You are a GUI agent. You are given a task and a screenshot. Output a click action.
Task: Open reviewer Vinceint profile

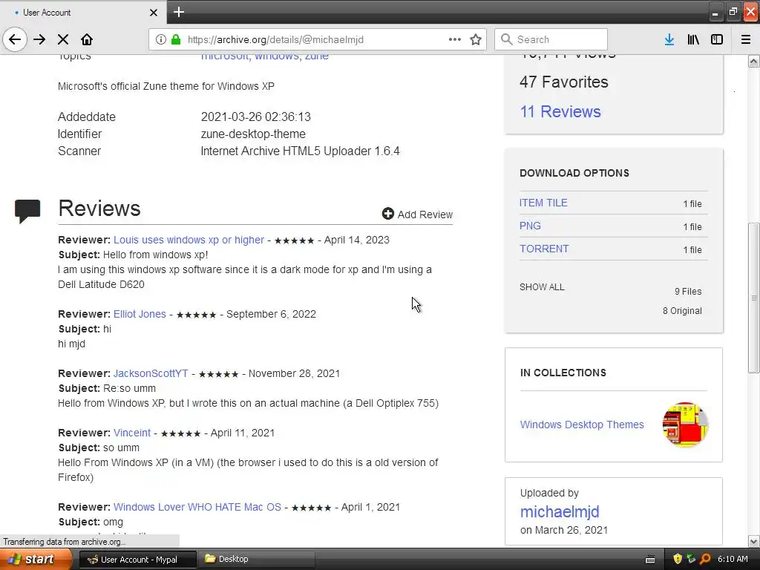coord(132,433)
